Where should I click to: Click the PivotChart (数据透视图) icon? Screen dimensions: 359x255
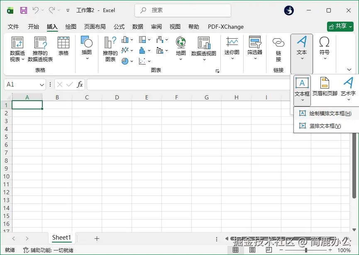(x=204, y=43)
